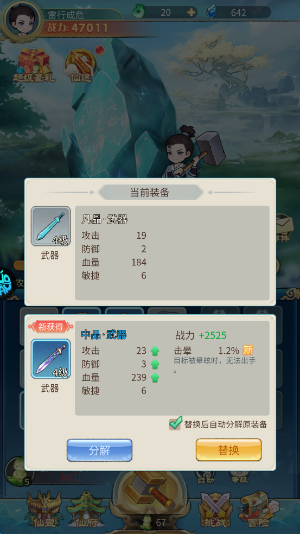
Task: Open the 仙府 pagoda icon
Action: [86, 510]
